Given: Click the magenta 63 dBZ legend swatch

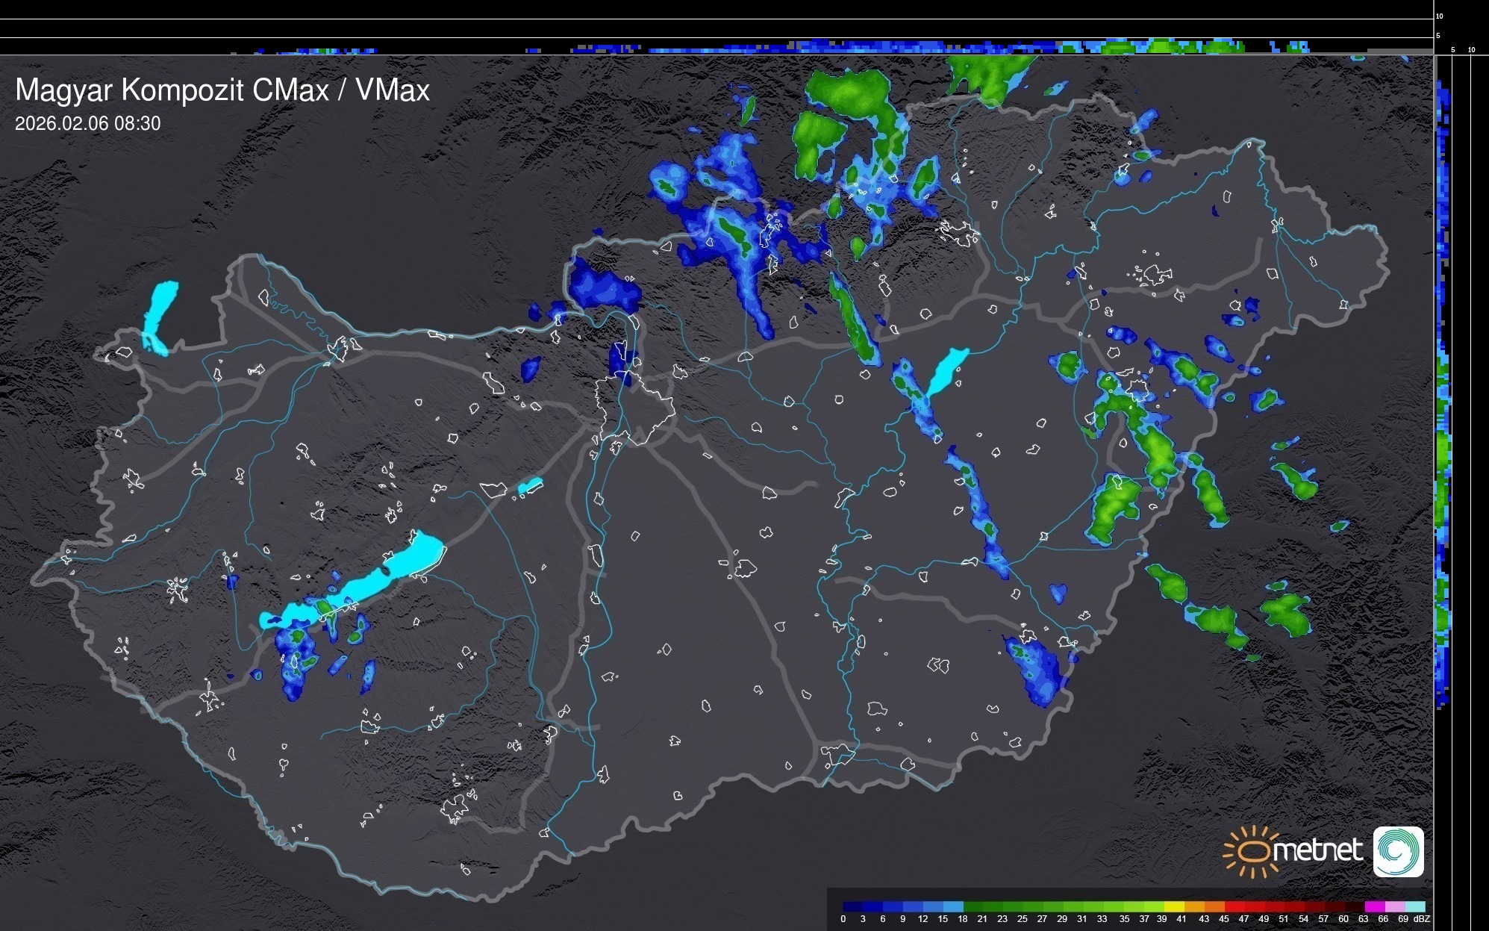Looking at the screenshot, I should coord(1374,906).
